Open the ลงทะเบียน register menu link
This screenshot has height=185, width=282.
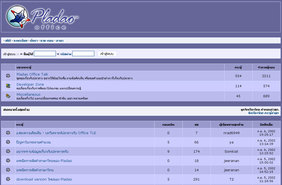(x=20, y=41)
